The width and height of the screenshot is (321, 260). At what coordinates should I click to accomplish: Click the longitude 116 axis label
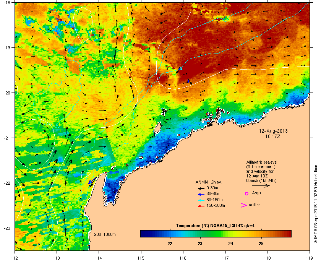[x=183, y=258]
